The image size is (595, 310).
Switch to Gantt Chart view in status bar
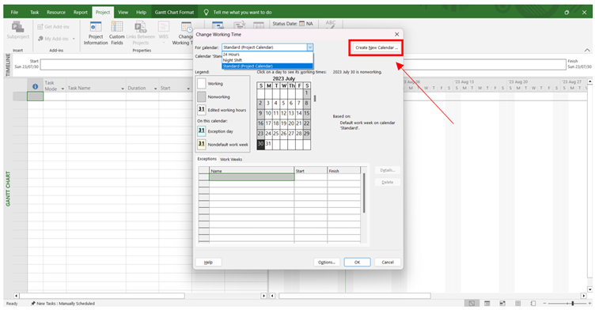coord(472,303)
